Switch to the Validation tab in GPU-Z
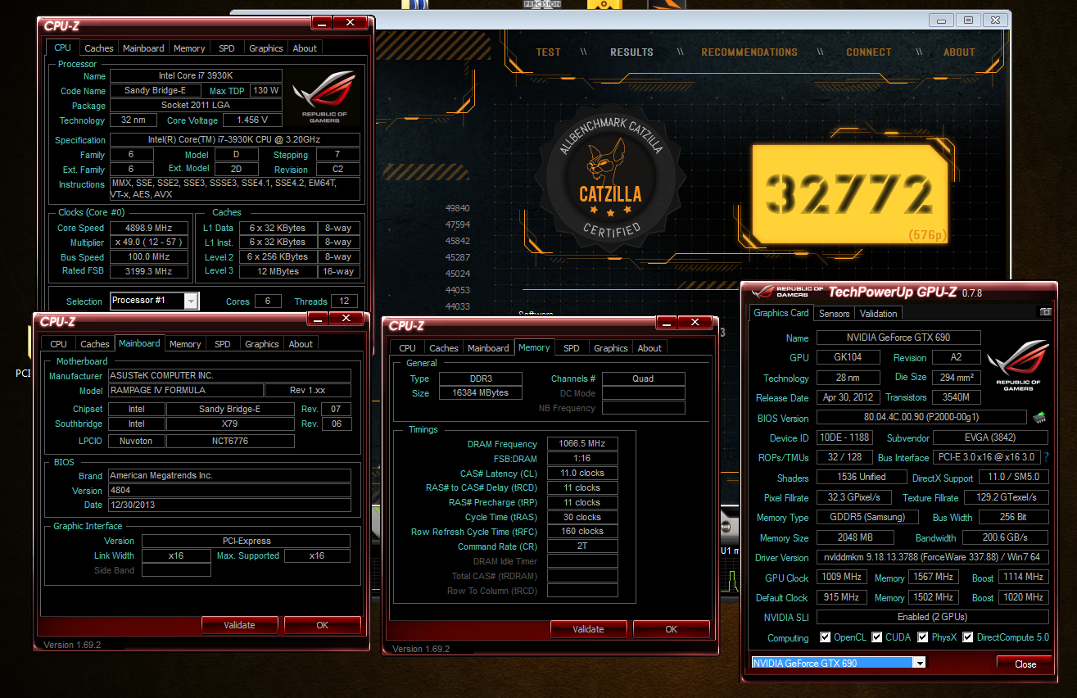 click(x=879, y=313)
